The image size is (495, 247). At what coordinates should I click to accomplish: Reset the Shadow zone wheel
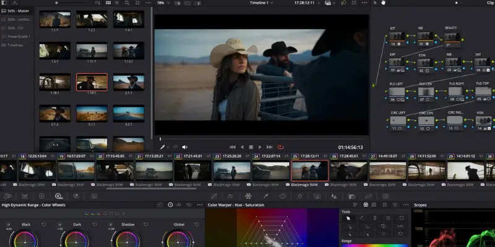coord(146,224)
